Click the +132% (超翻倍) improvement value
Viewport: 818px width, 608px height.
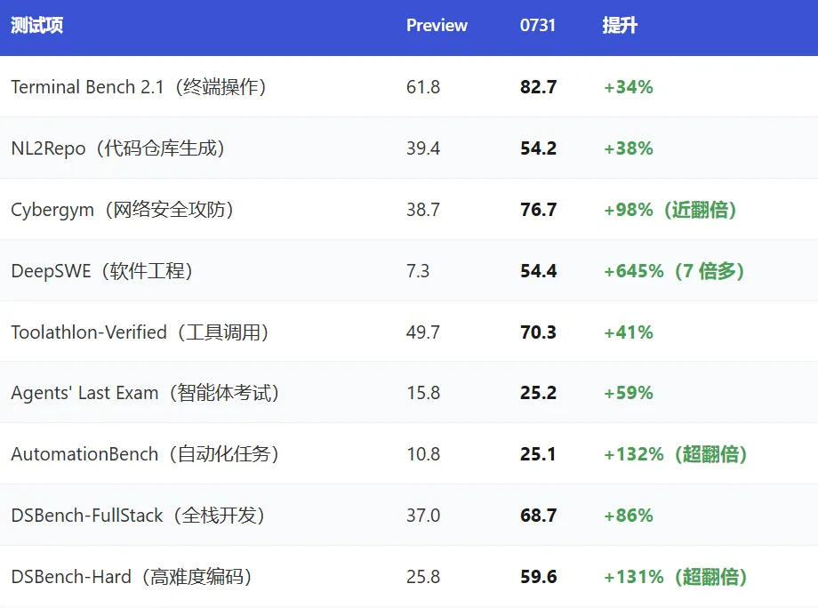pos(676,454)
